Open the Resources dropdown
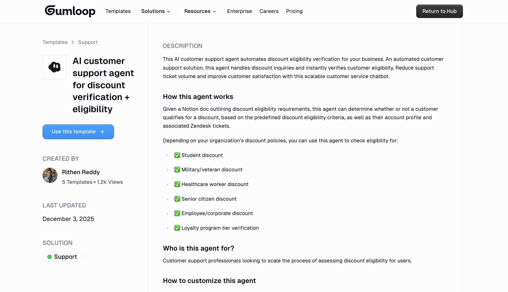Viewport: 508px width, 292px height. point(200,11)
